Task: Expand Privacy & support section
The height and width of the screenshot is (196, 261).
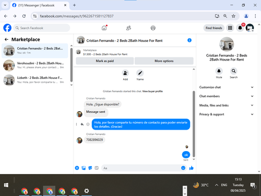Action: pyautogui.click(x=227, y=114)
